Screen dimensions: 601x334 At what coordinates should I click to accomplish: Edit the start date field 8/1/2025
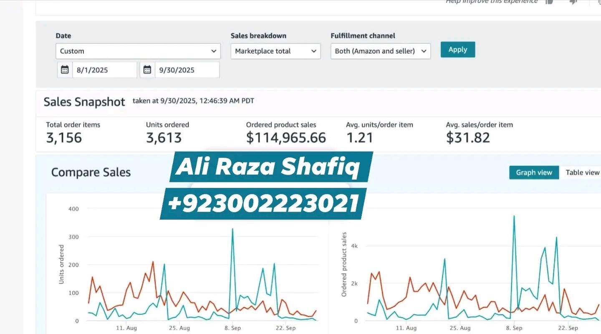[x=105, y=70]
